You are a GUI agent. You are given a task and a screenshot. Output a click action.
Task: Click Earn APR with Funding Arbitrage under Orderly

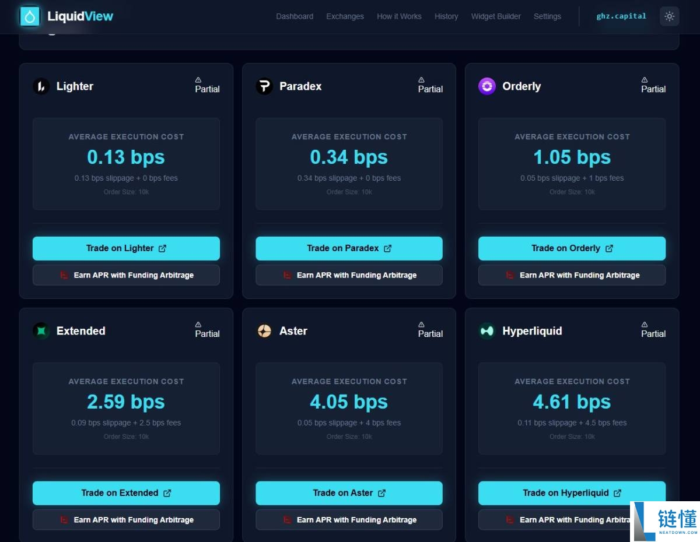572,275
